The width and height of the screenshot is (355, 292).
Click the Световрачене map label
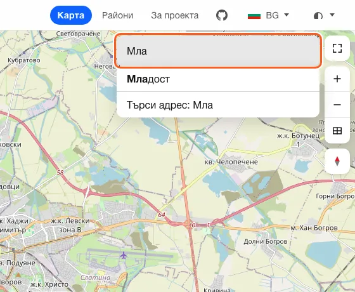(x=78, y=34)
